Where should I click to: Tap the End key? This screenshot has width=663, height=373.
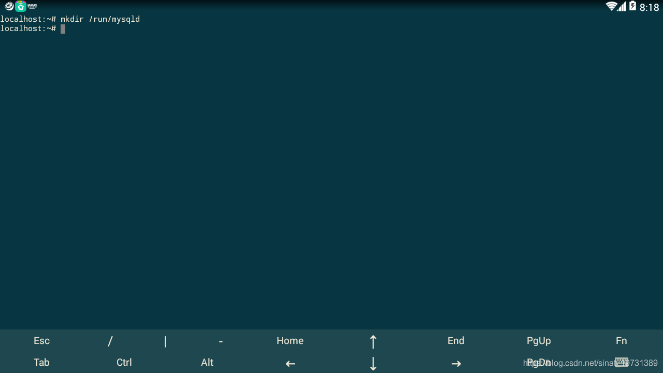coord(456,340)
